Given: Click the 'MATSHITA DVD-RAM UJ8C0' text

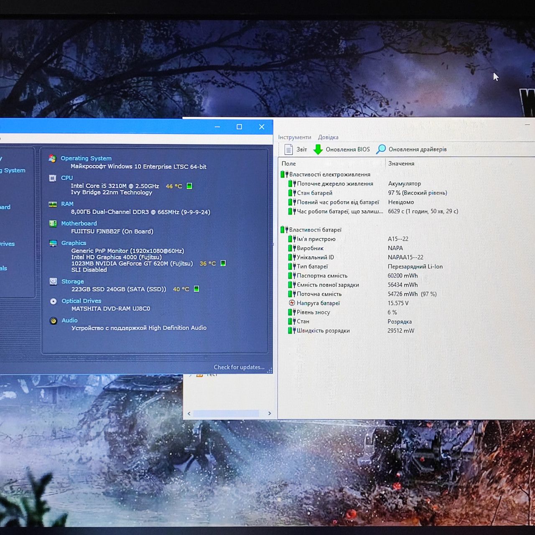Looking at the screenshot, I should (x=111, y=308).
